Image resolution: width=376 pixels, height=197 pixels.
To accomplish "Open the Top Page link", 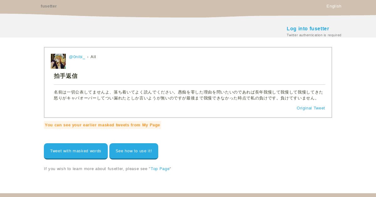I will click(x=160, y=169).
